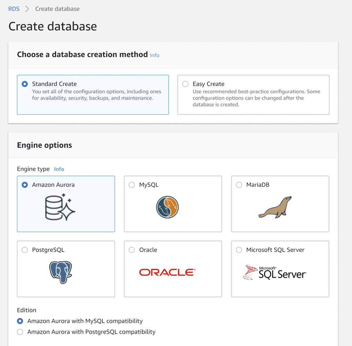Click the Amazon Aurora database icon
Screen dimensions: 352x346
[60, 207]
